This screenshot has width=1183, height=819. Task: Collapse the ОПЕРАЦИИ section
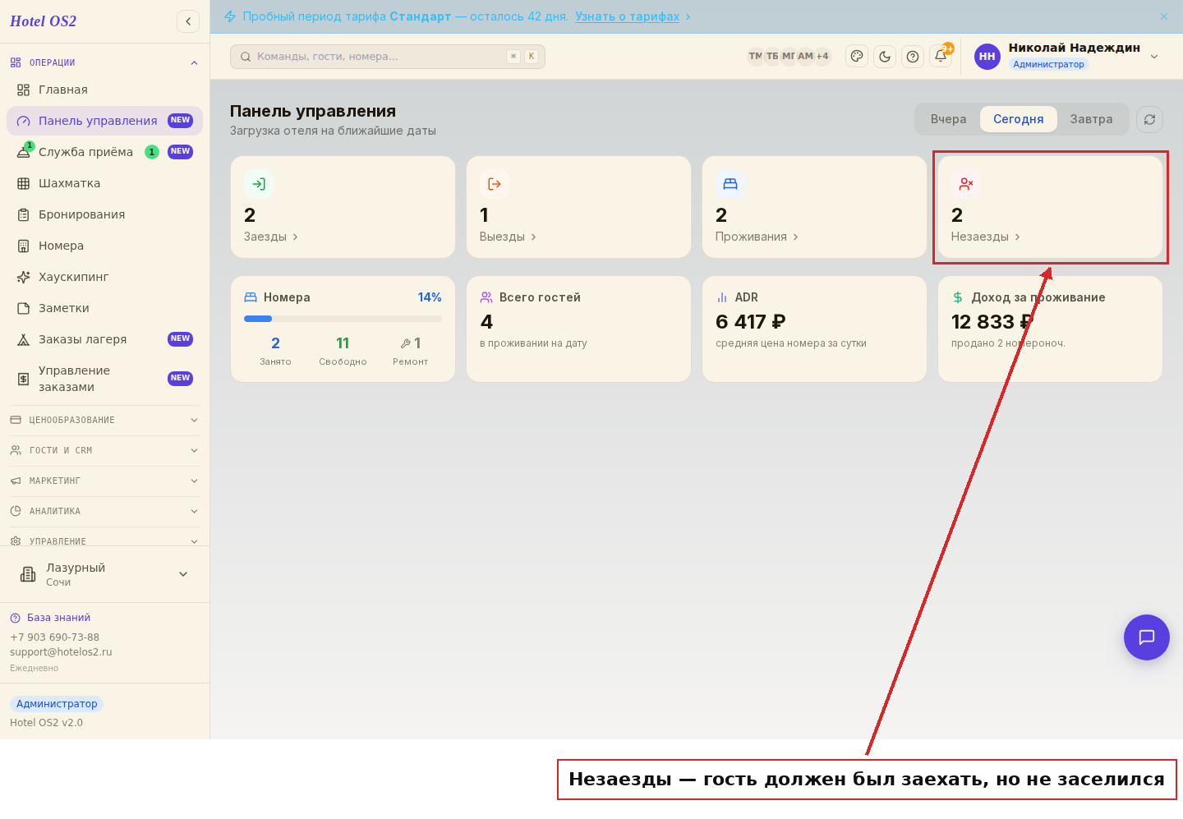[104, 62]
